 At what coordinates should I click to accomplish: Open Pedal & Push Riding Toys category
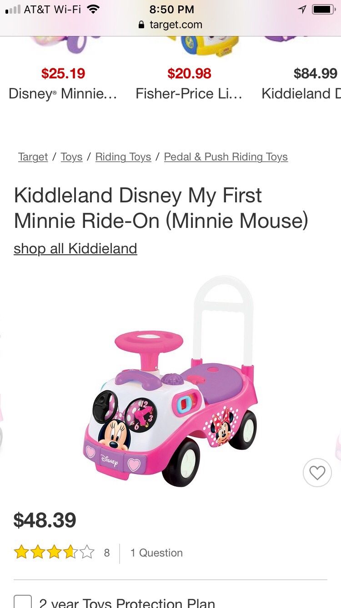tap(226, 157)
